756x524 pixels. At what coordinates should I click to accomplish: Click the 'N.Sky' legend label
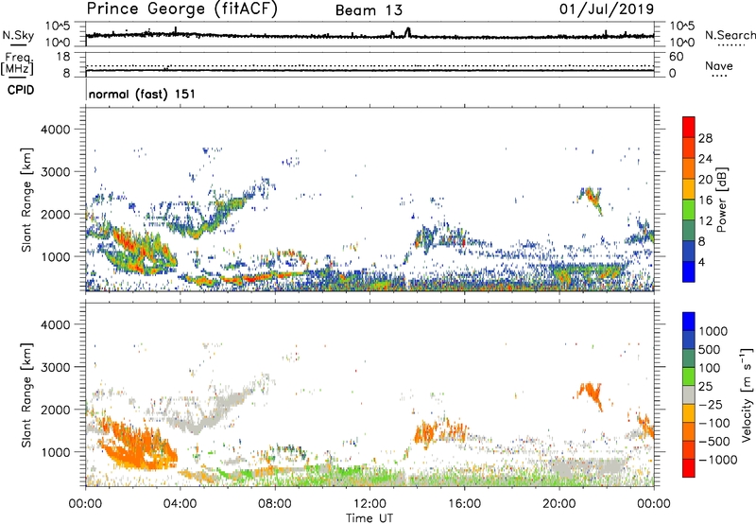(18, 36)
